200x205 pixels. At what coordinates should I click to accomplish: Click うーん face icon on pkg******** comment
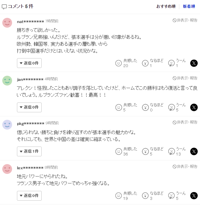[172, 151]
